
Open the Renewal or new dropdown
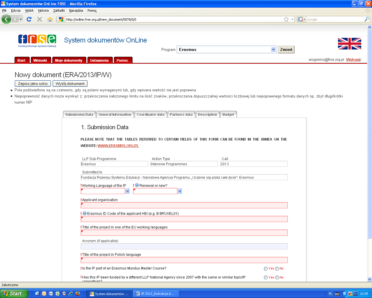coord(180,191)
